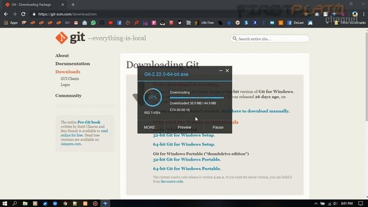Focus the Search entire site field
This screenshot has width=368, height=207.
(270, 39)
